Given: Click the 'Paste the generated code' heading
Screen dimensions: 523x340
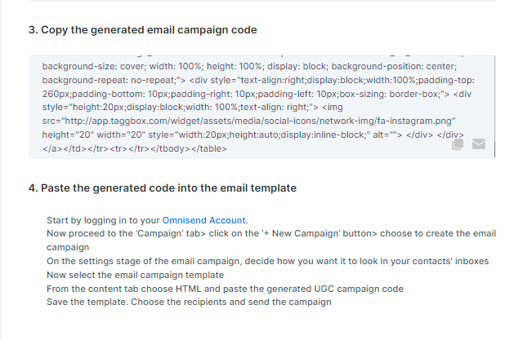Looking at the screenshot, I should [x=162, y=188].
